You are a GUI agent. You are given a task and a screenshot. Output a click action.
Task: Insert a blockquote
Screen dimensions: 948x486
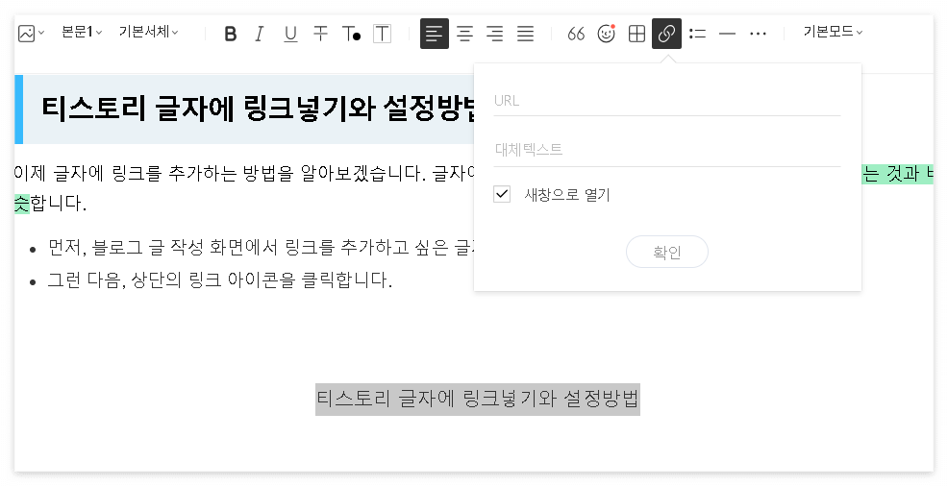pos(576,34)
